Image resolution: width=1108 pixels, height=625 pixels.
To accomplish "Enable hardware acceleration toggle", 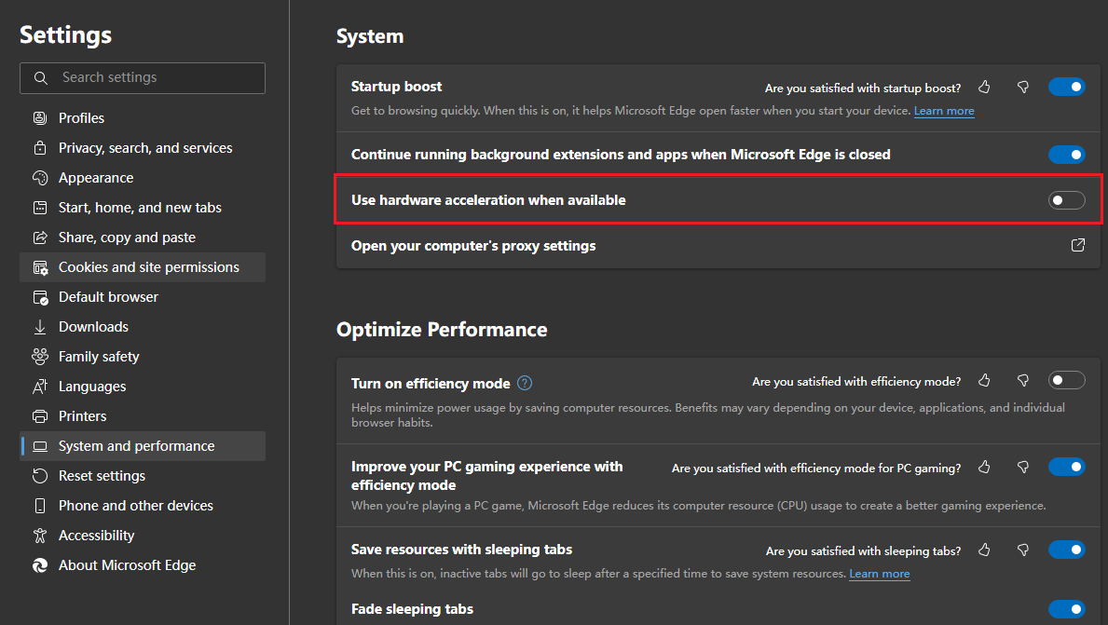I will [1067, 200].
